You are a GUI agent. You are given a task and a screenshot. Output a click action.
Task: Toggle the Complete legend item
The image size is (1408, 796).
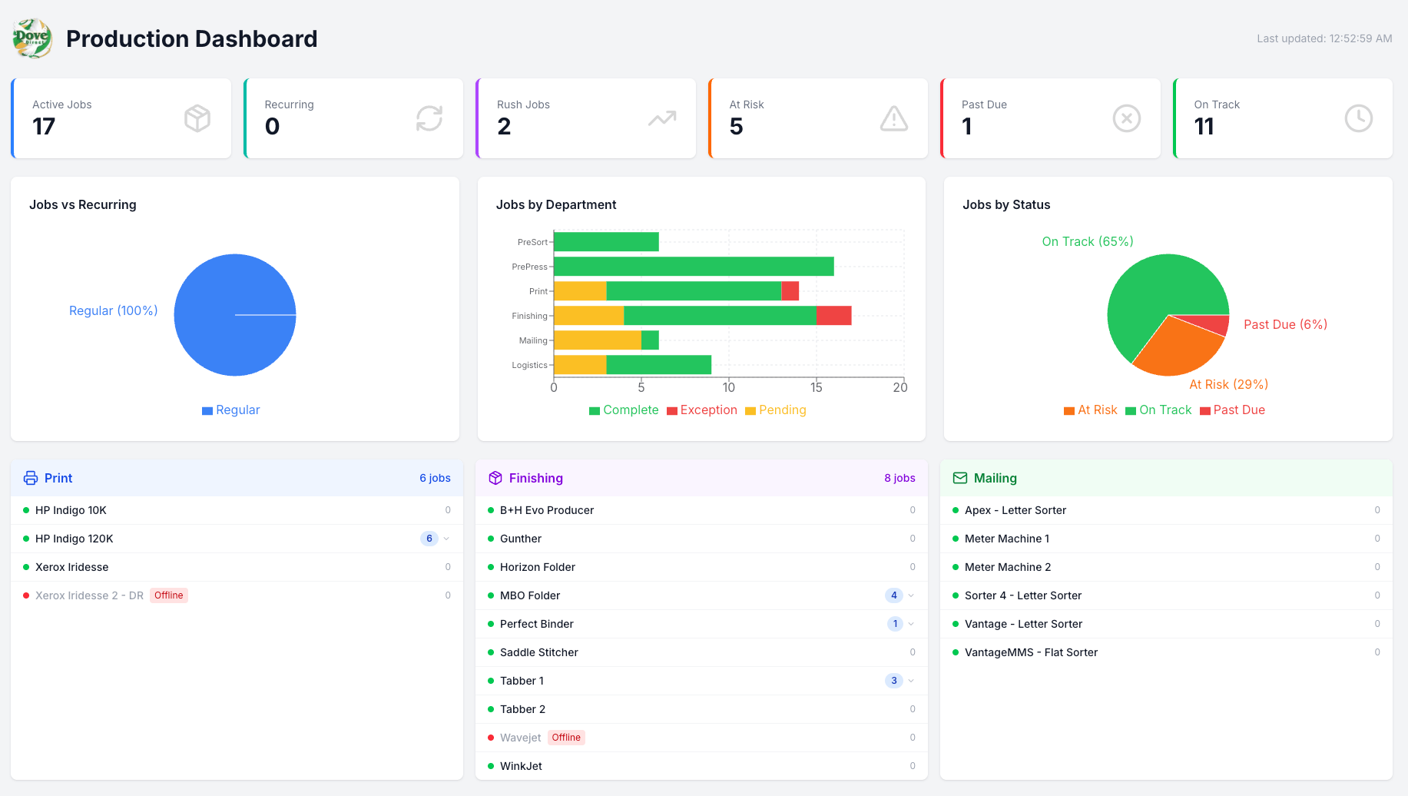624,410
